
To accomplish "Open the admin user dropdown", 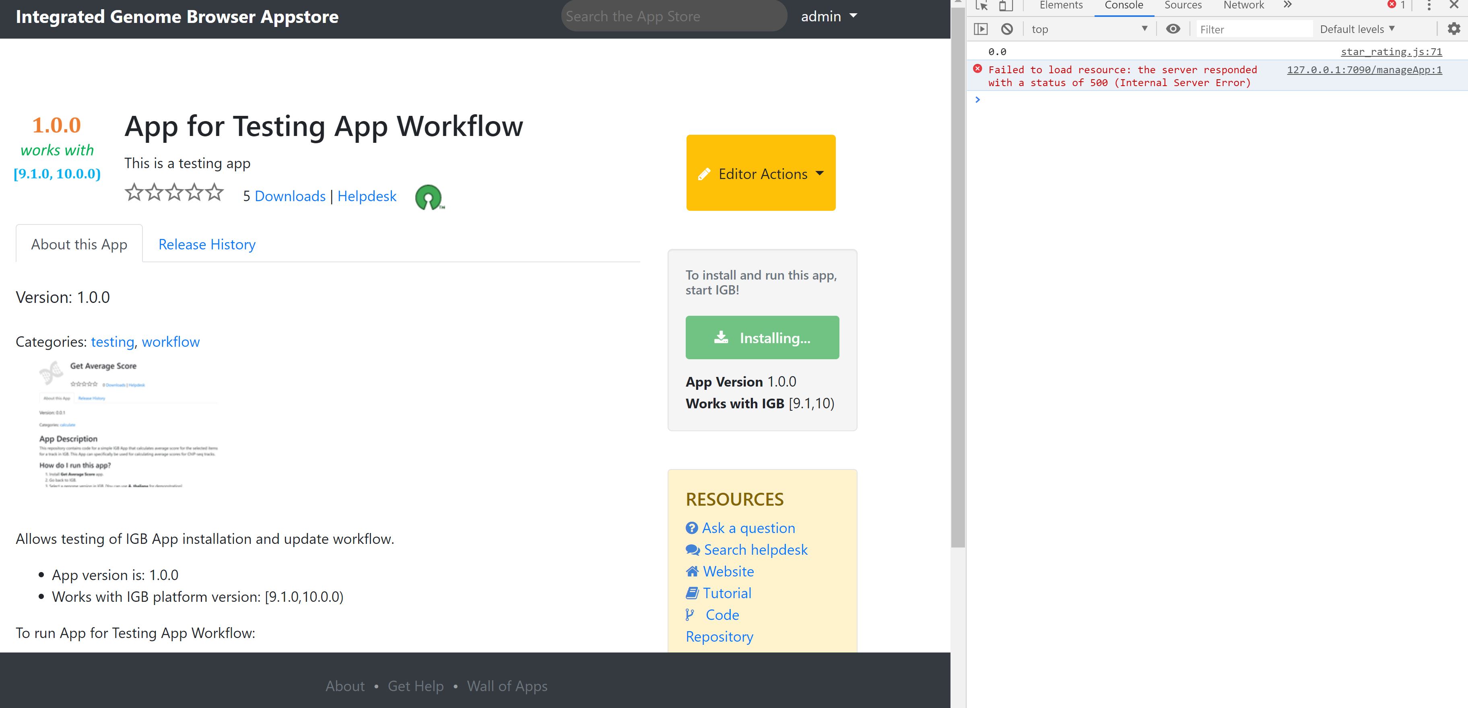I will [x=829, y=16].
